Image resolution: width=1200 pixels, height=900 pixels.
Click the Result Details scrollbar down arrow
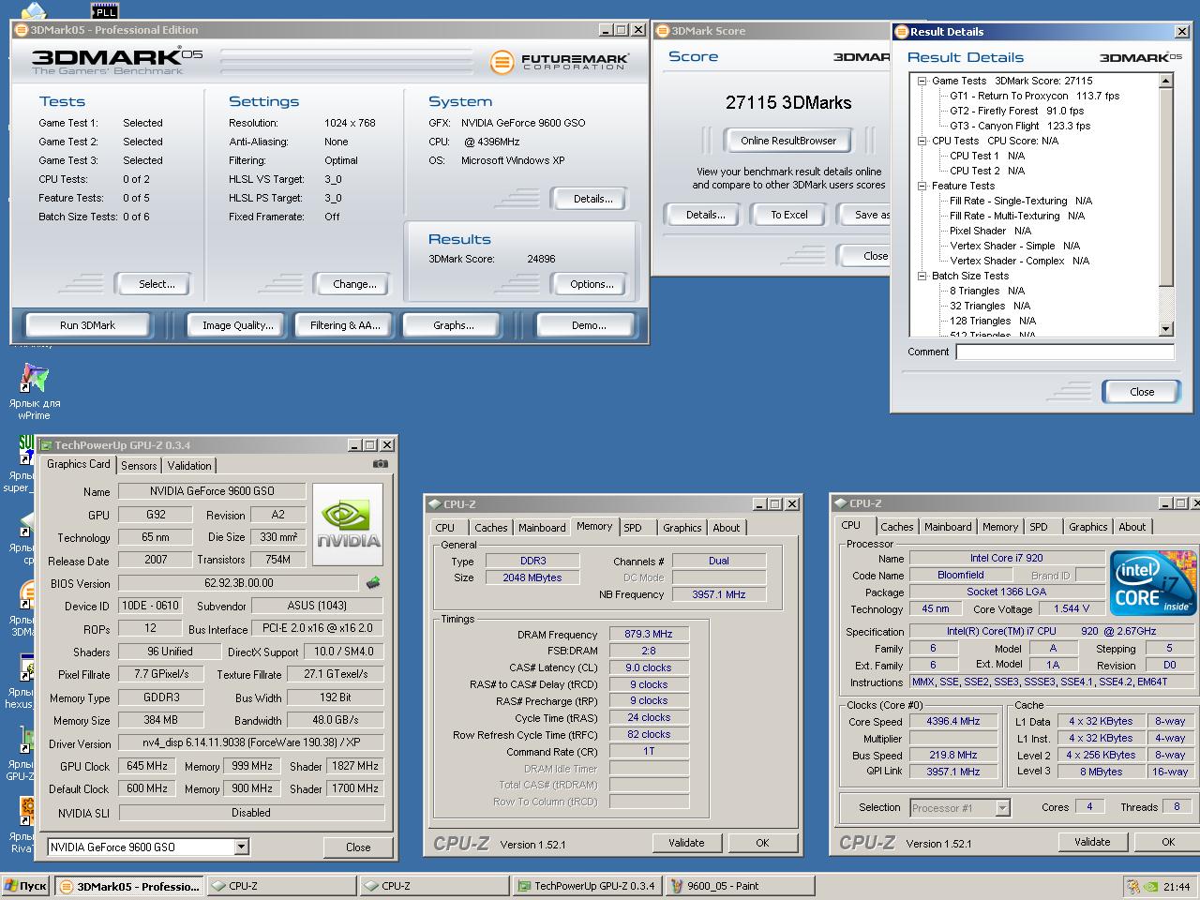[1166, 329]
